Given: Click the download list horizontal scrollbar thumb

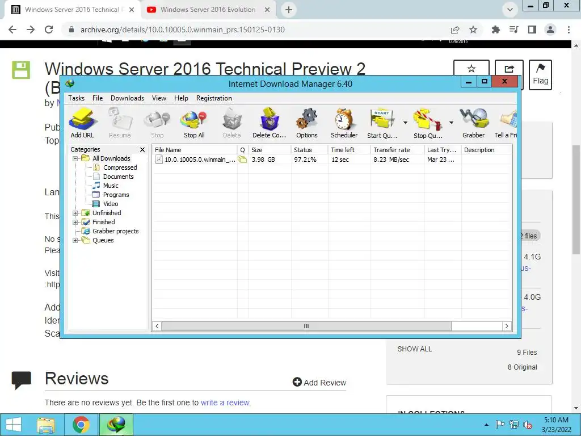Looking at the screenshot, I should pyautogui.click(x=306, y=326).
